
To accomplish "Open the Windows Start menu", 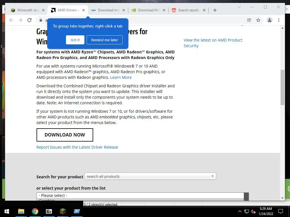I will click(7, 211).
